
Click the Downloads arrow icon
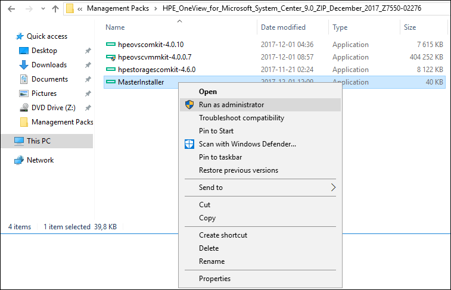[24, 65]
